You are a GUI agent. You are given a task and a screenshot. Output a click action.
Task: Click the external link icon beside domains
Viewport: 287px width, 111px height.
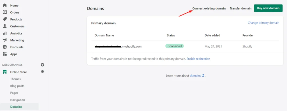[203, 75]
